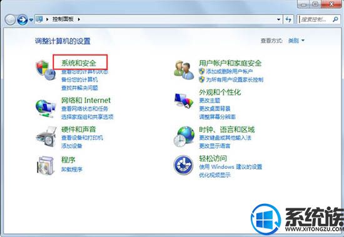Click the refresh button
This screenshot has width=344, height=237.
coord(288,19)
